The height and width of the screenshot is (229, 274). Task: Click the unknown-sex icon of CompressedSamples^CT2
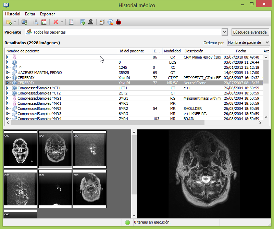point(14,93)
